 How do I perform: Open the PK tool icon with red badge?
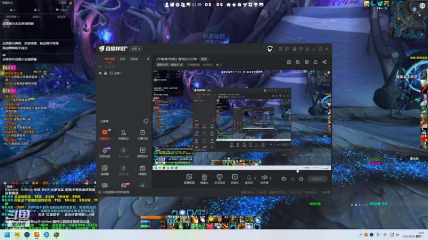tap(124, 185)
